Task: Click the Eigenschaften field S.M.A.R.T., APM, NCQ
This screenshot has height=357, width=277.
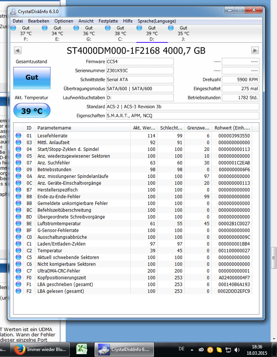Action: [182, 116]
